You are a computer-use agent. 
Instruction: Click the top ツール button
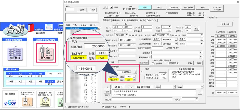coord(159,7)
